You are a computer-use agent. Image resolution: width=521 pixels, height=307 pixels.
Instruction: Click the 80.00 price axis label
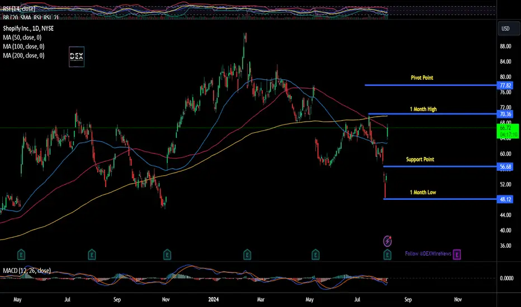[505, 77]
